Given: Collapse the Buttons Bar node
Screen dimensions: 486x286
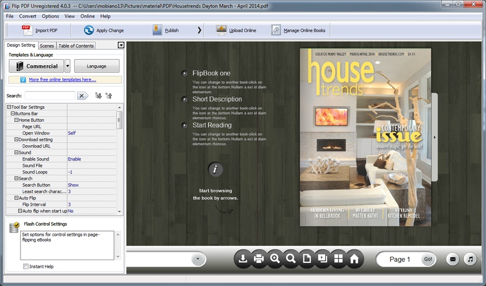Looking at the screenshot, I should (x=13, y=114).
